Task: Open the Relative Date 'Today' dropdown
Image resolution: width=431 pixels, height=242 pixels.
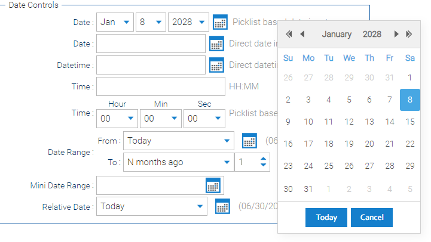Action: pos(152,206)
